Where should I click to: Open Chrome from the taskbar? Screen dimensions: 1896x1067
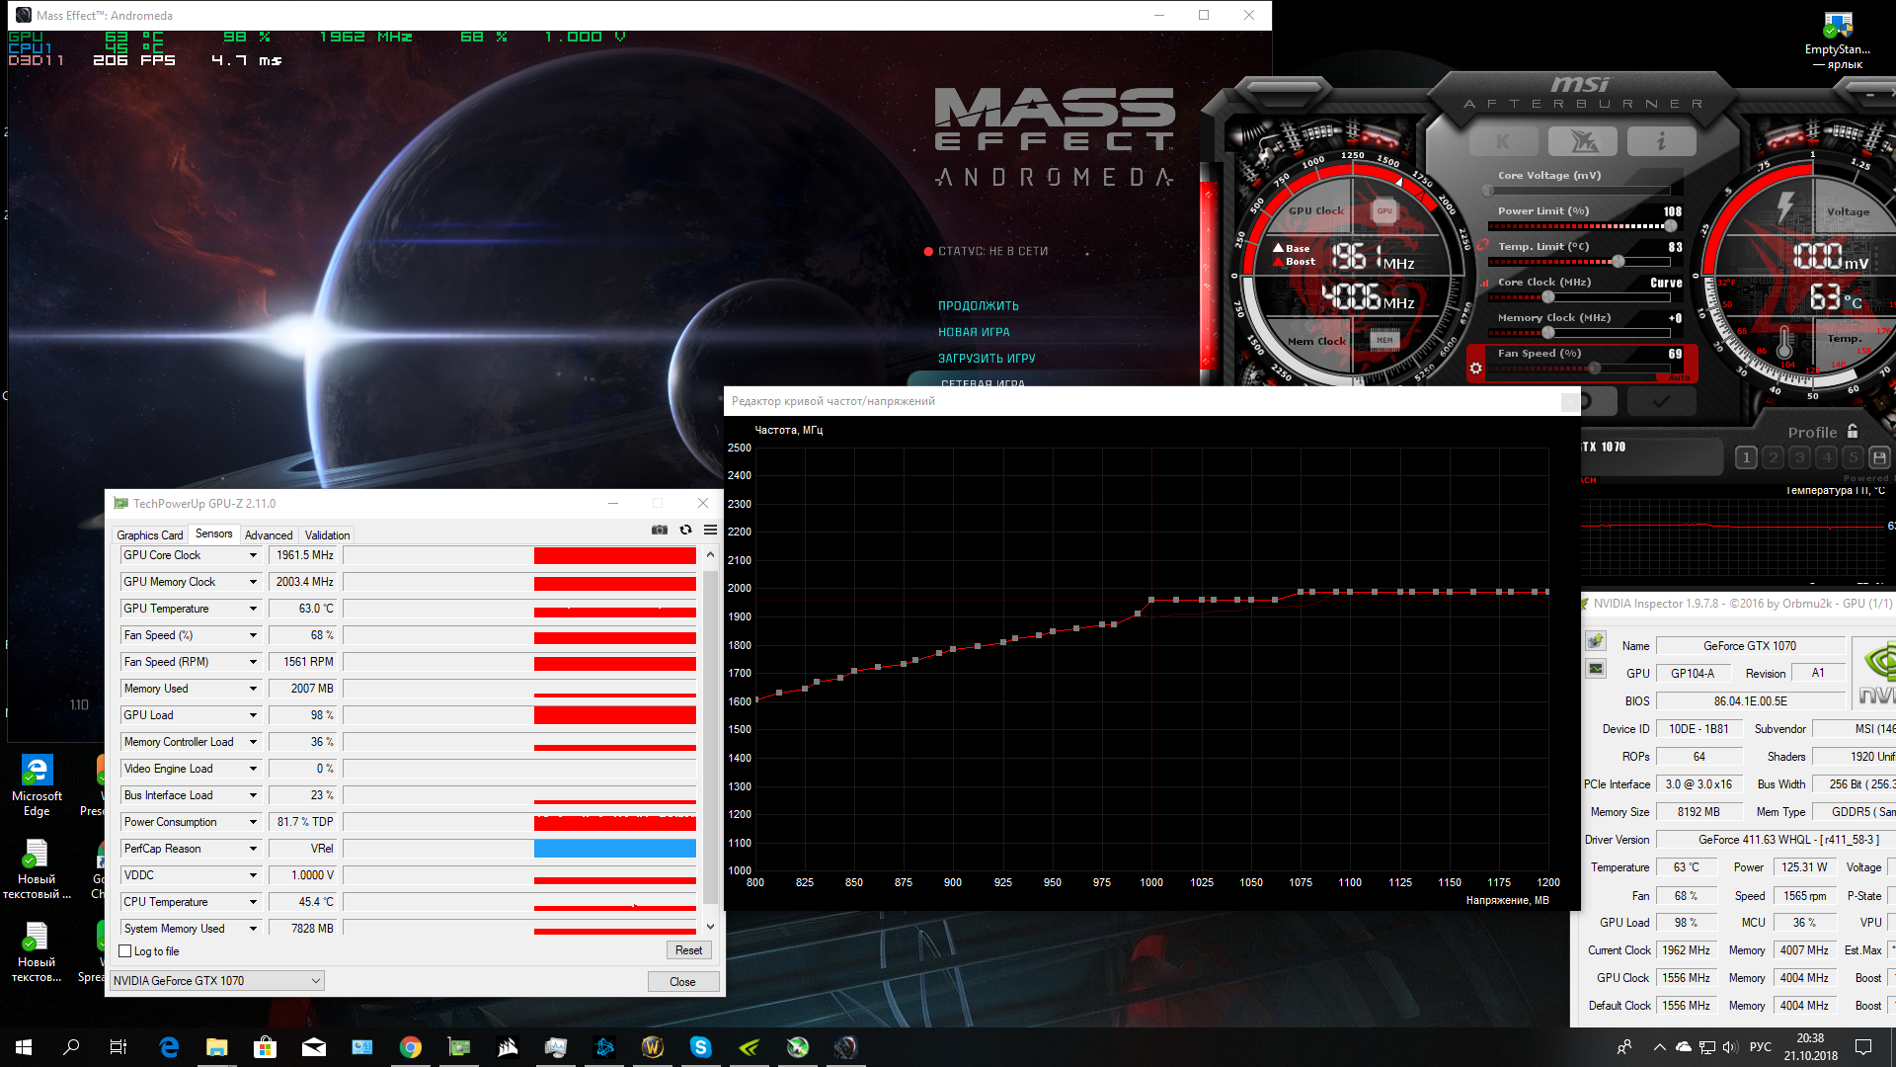pyautogui.click(x=411, y=1047)
